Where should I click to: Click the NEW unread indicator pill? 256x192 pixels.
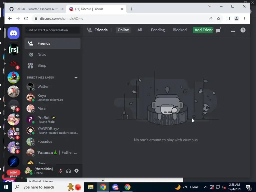13,172
